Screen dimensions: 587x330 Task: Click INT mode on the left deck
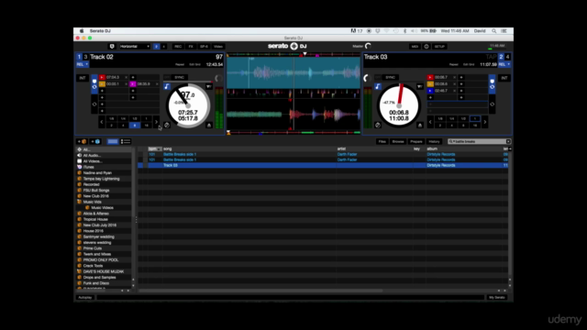pyautogui.click(x=83, y=78)
